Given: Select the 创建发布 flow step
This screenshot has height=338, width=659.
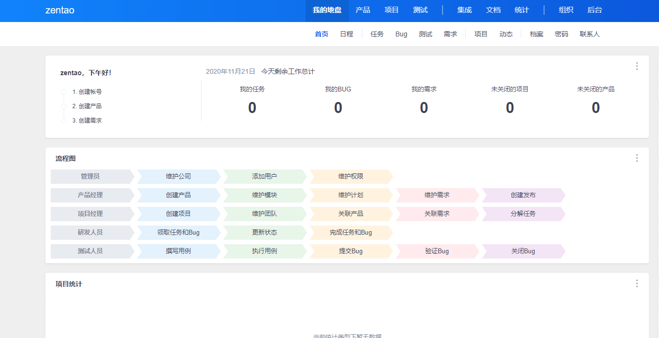Looking at the screenshot, I should [523, 195].
